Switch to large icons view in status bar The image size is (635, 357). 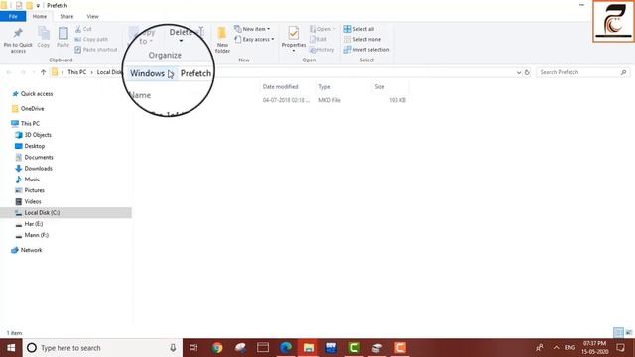(628, 333)
